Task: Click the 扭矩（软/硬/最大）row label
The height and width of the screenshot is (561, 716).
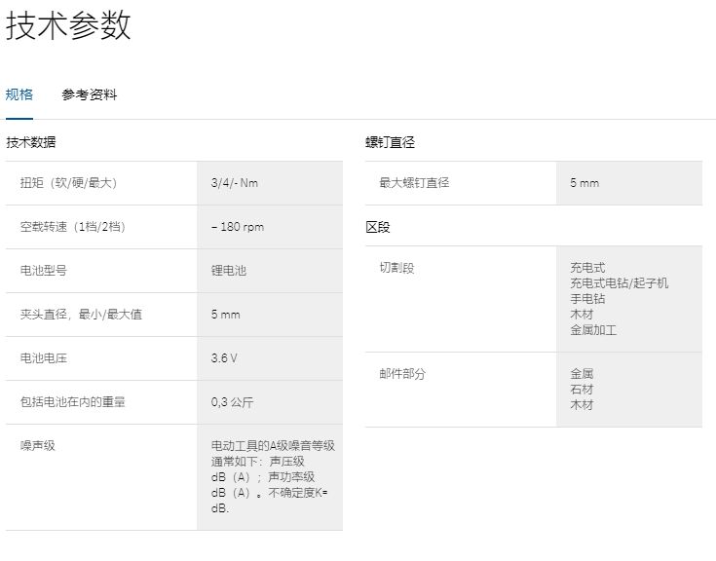Action: [x=68, y=183]
